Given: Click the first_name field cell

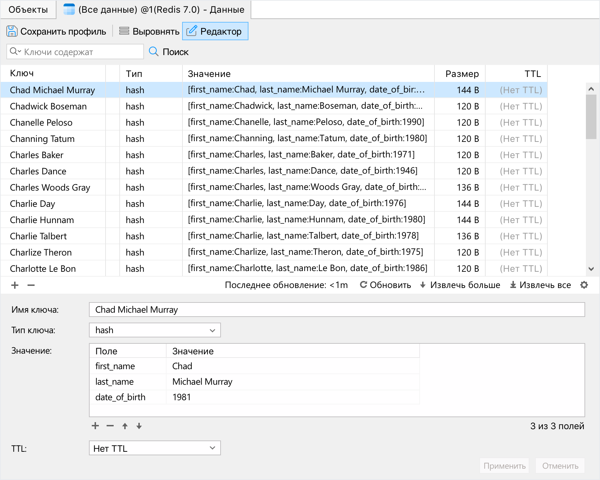Looking at the screenshot, I should click(x=127, y=366).
